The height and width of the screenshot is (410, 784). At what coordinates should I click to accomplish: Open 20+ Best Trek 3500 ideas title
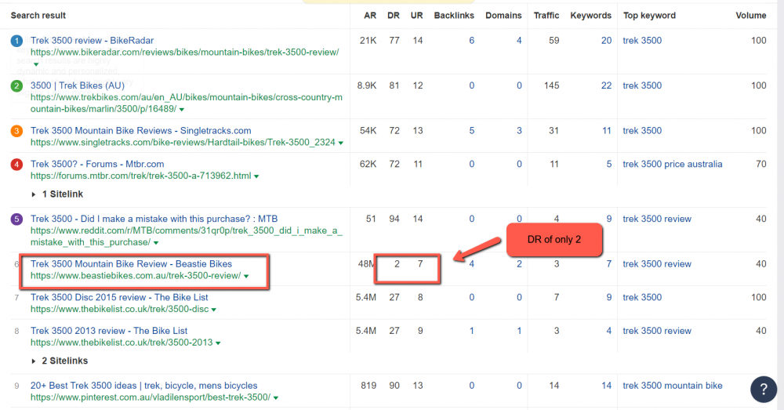point(144,386)
